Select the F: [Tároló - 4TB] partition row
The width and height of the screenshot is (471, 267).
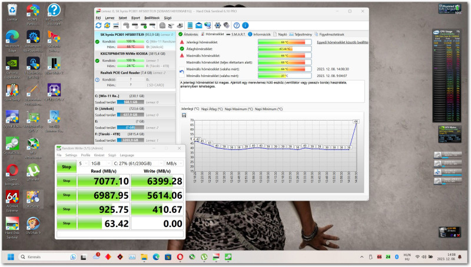point(135,137)
